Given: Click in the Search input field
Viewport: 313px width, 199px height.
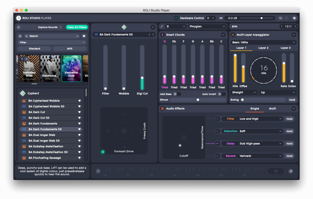Looking at the screenshot, I should [x=52, y=36].
